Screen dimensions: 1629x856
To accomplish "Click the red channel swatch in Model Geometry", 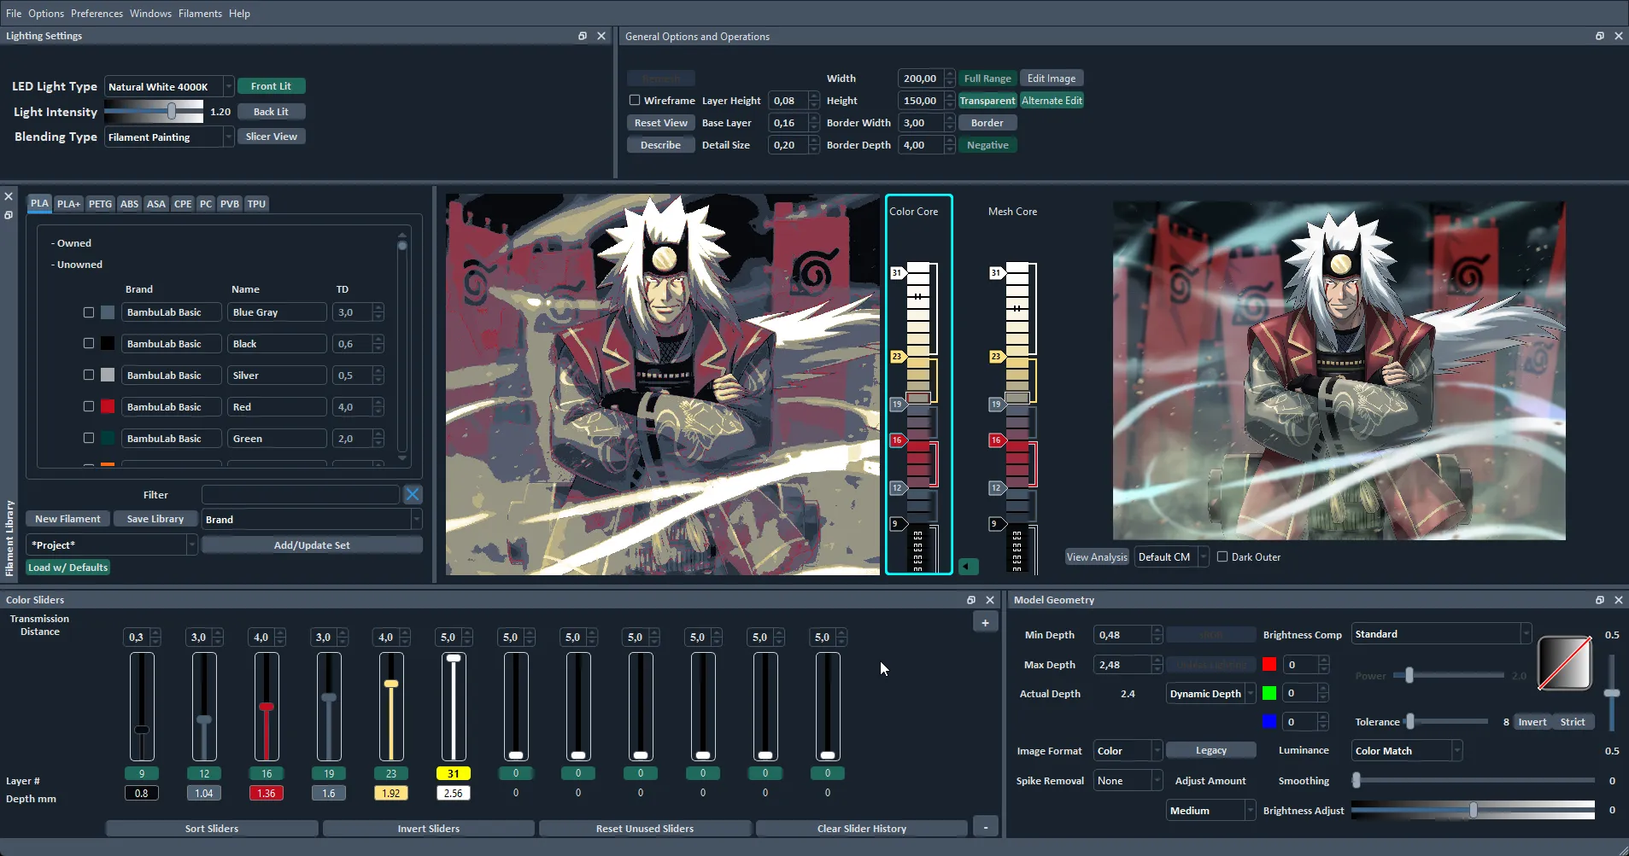I will click(x=1269, y=664).
